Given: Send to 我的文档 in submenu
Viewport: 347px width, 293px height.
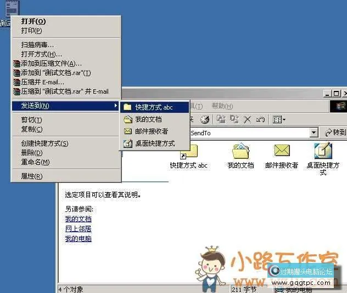Looking at the screenshot, I should (155, 119).
